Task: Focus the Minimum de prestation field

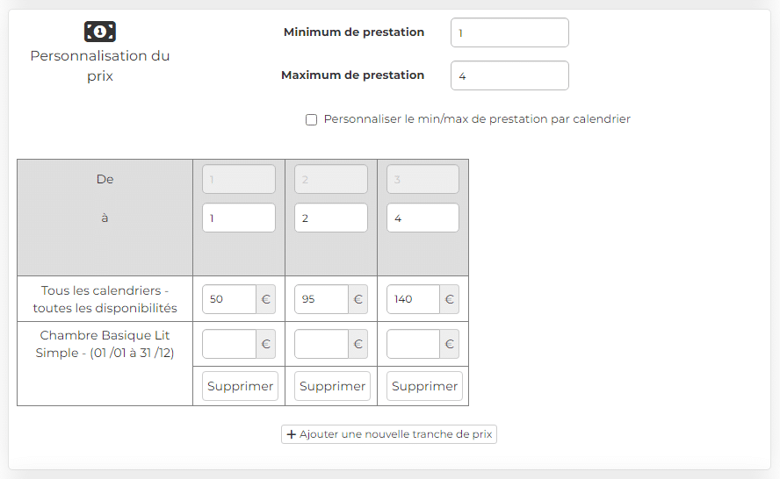Action: coord(509,32)
